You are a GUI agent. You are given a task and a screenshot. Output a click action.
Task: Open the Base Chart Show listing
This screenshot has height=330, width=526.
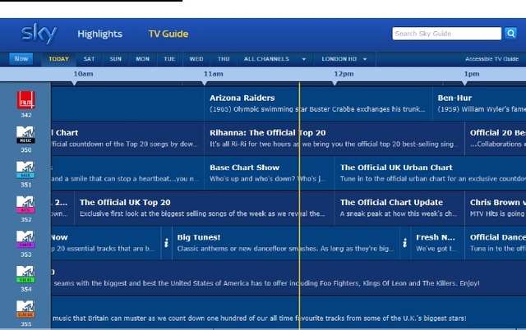click(269, 173)
